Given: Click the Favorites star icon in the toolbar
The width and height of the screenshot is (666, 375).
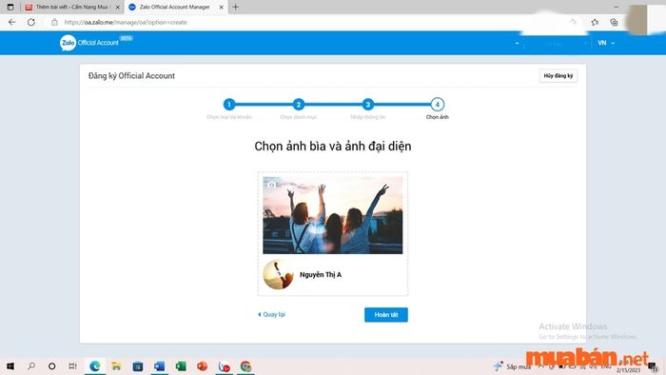Looking at the screenshot, I should [x=595, y=22].
